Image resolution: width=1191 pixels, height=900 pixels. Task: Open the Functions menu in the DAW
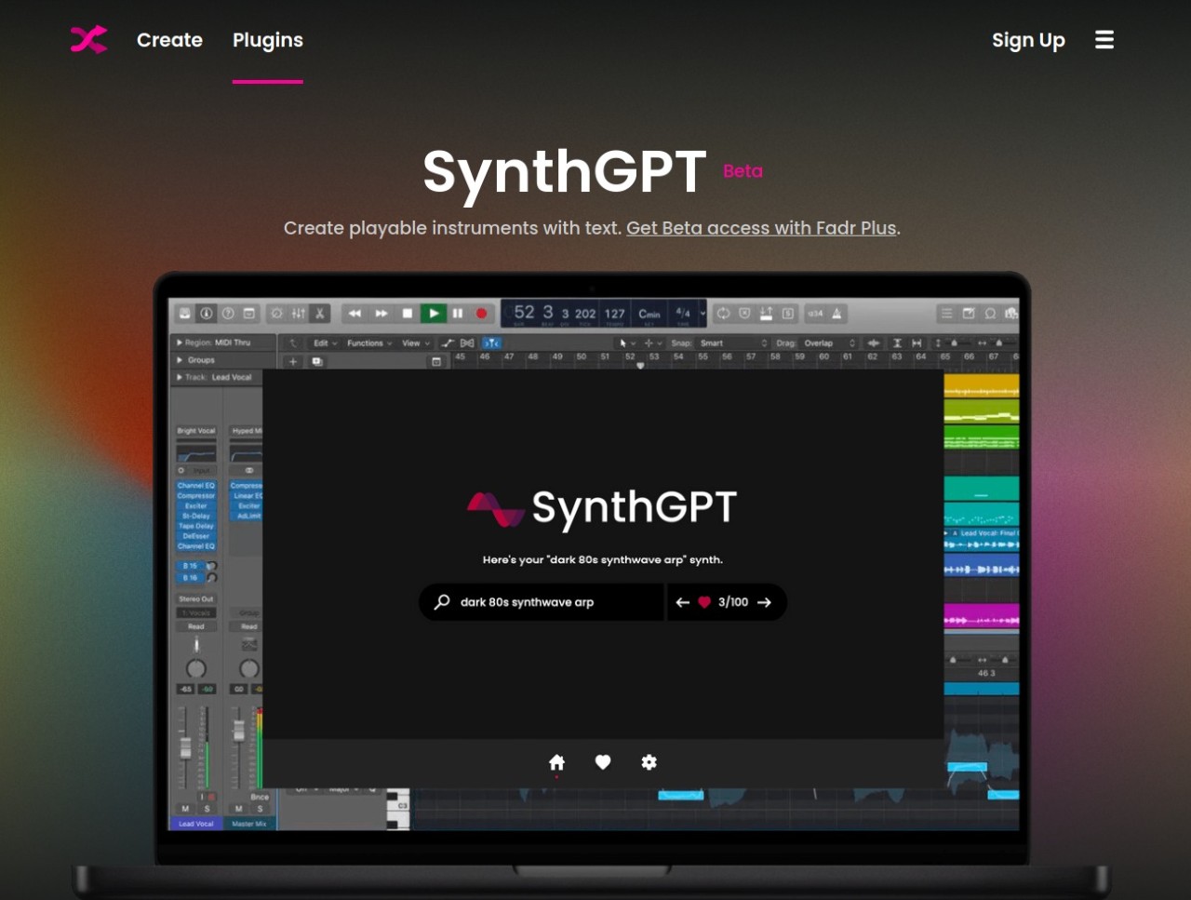tap(368, 343)
